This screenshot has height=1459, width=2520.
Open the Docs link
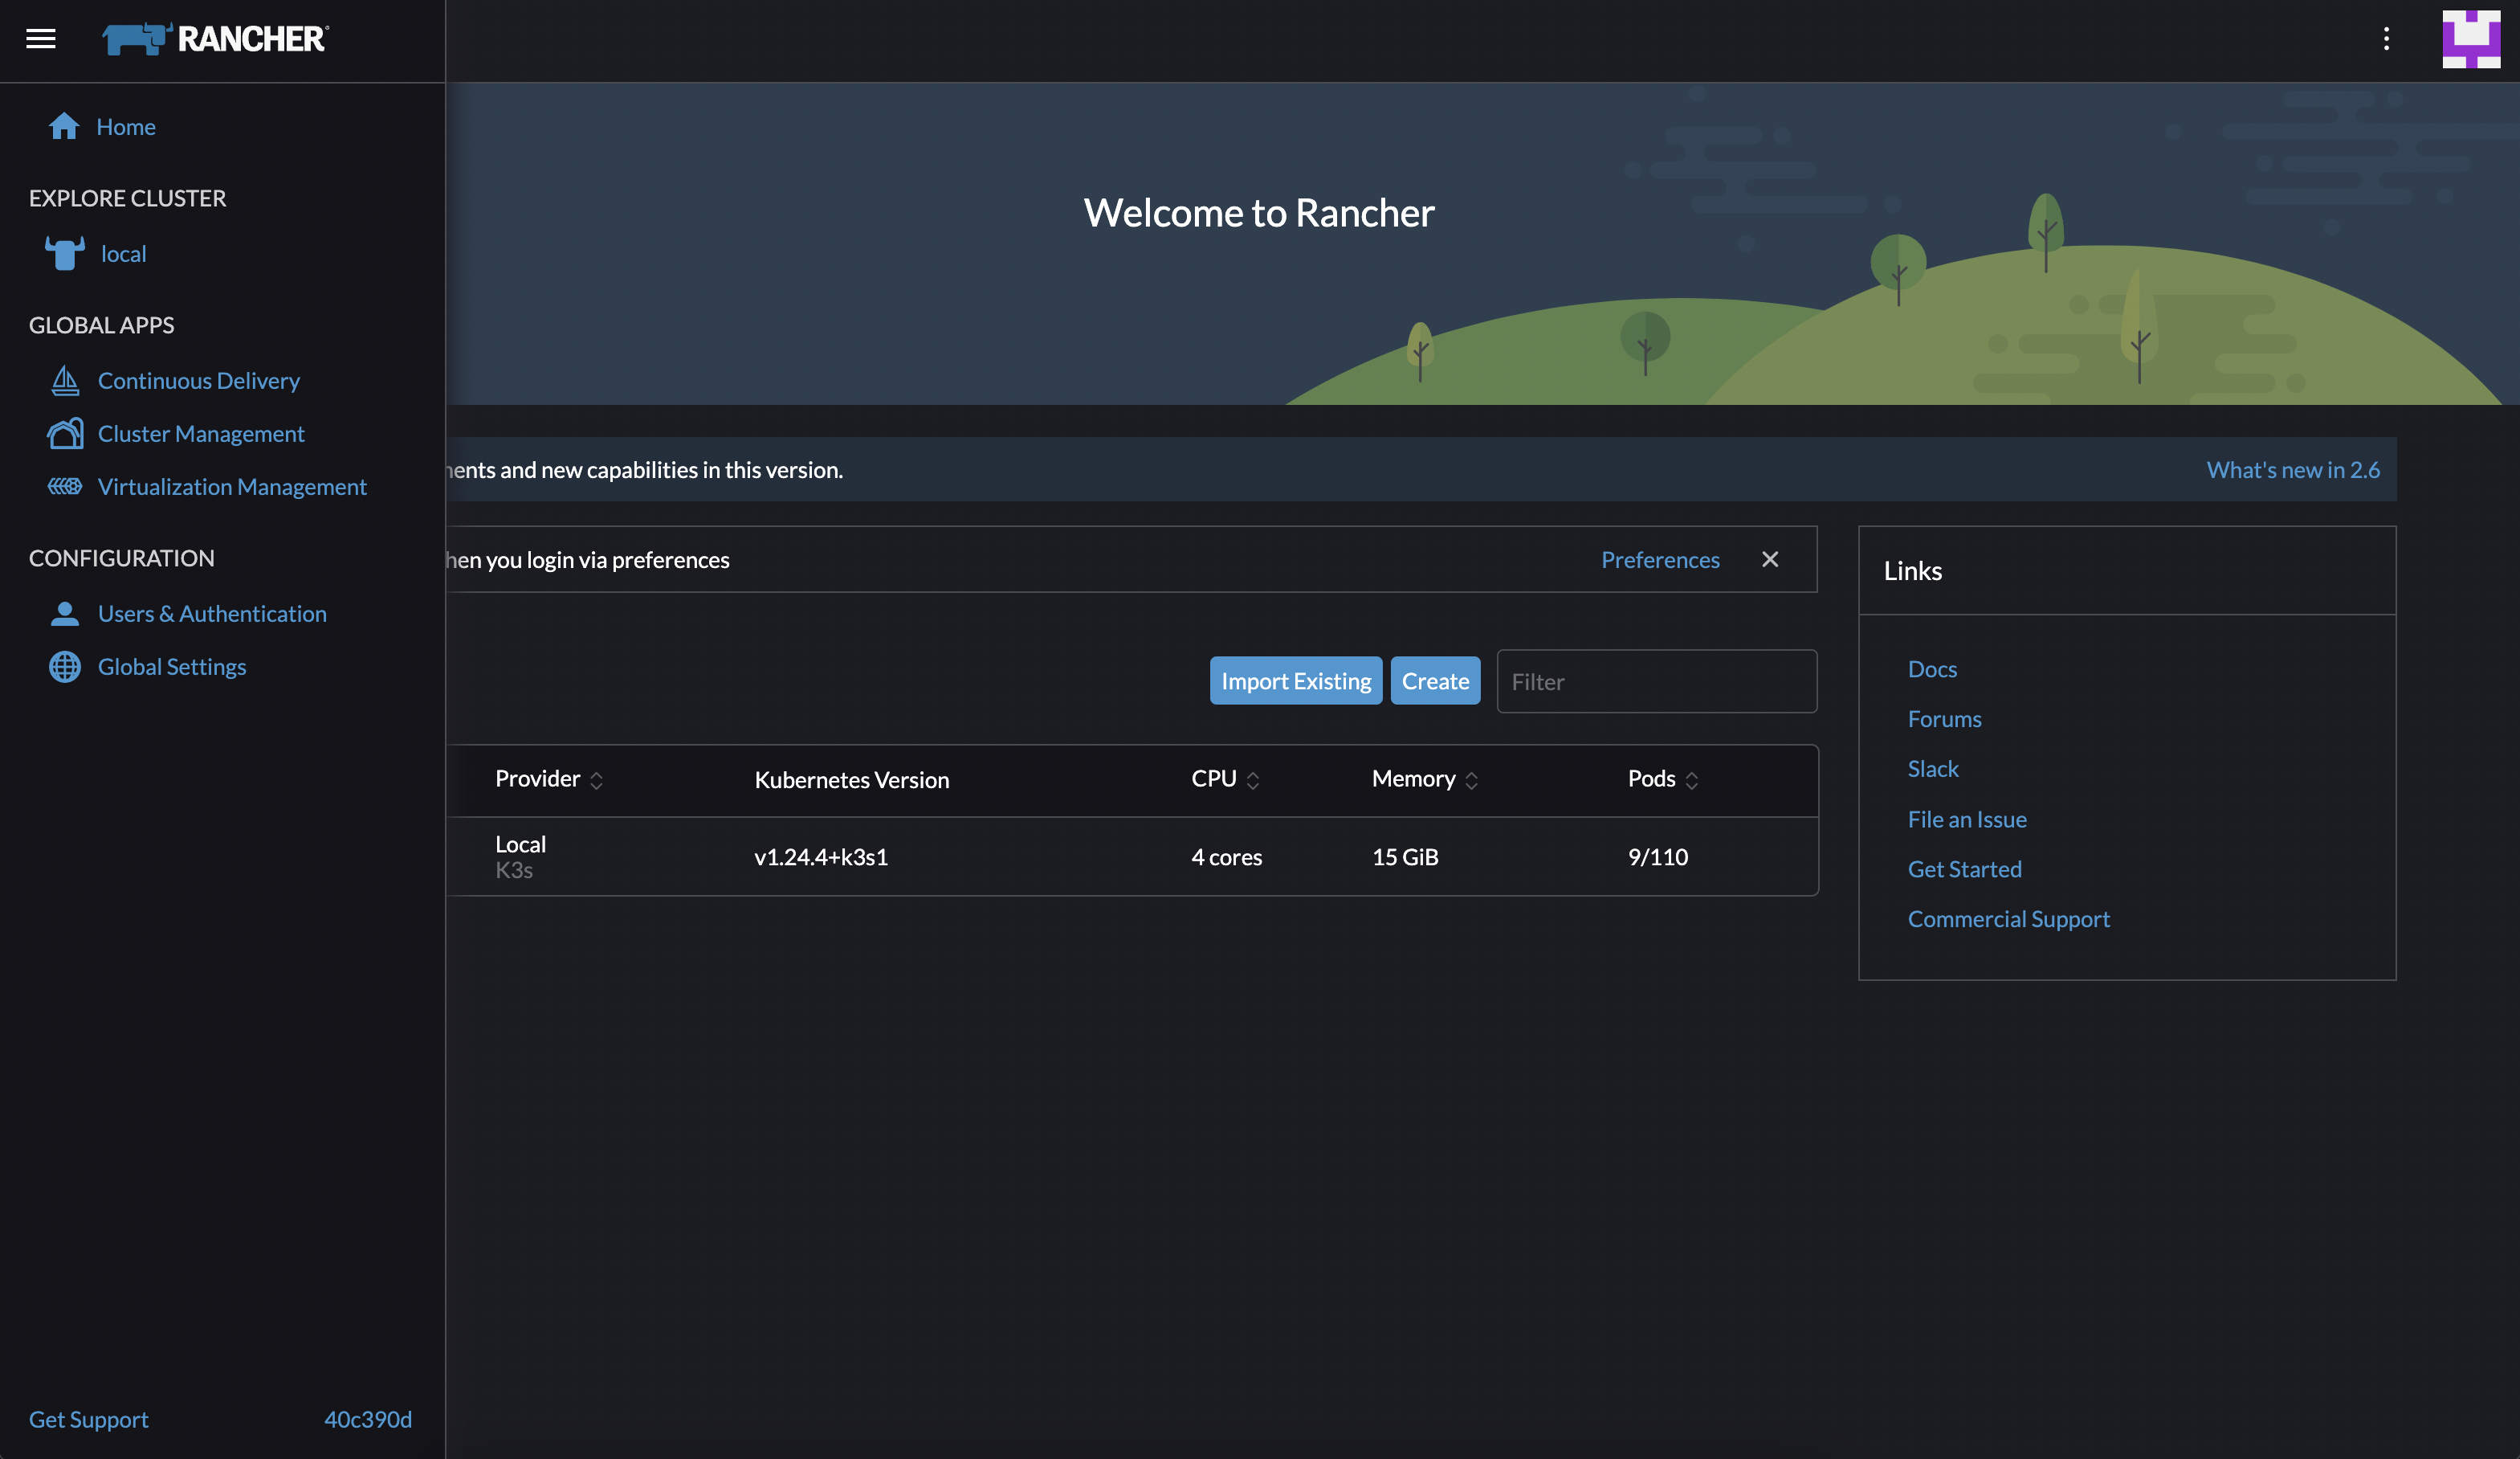[x=1931, y=668]
